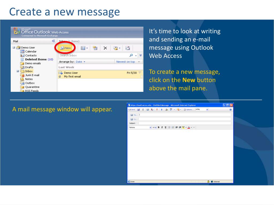Click the New message button
This screenshot has height=205, width=274.
65,48
